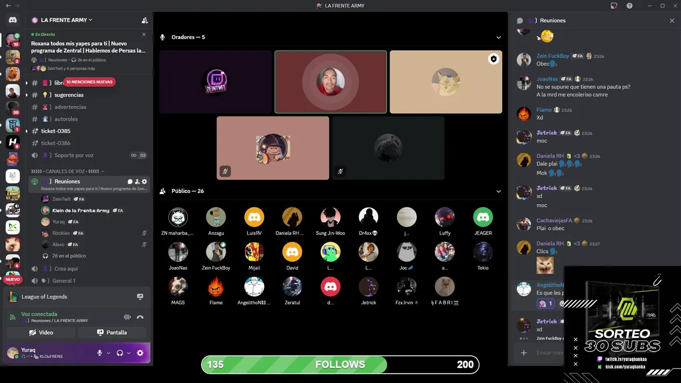Click Daniela RH cat image attachment

(545, 264)
